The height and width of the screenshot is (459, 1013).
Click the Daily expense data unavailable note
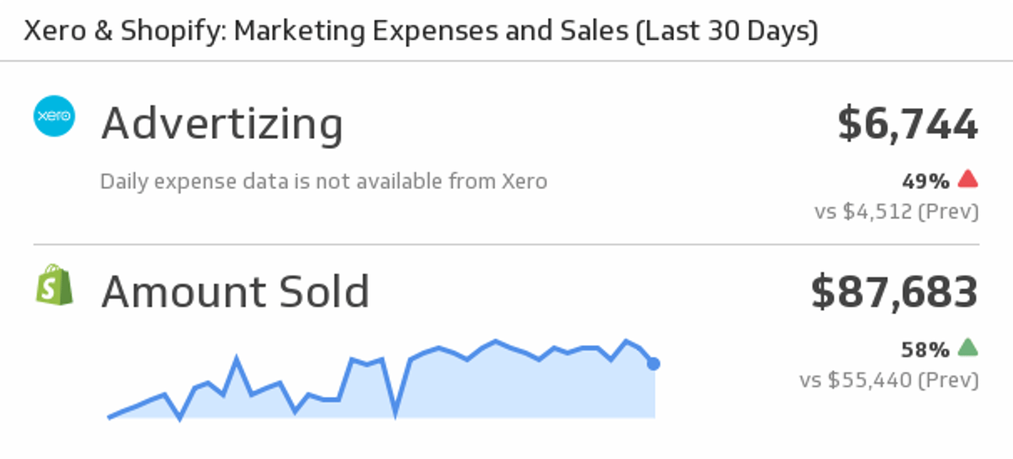pos(323,181)
